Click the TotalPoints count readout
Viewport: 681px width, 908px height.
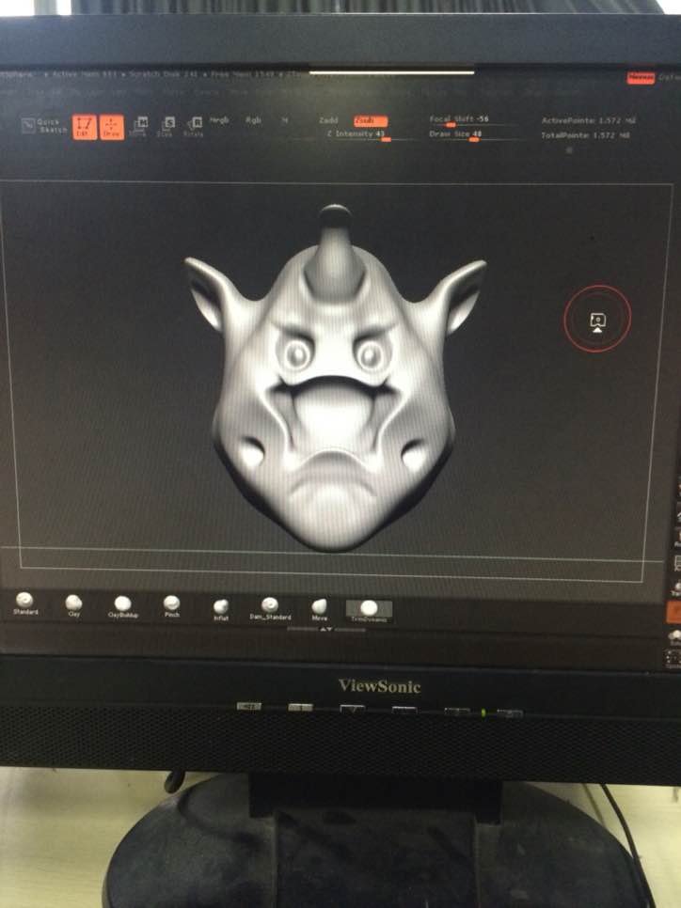585,135
